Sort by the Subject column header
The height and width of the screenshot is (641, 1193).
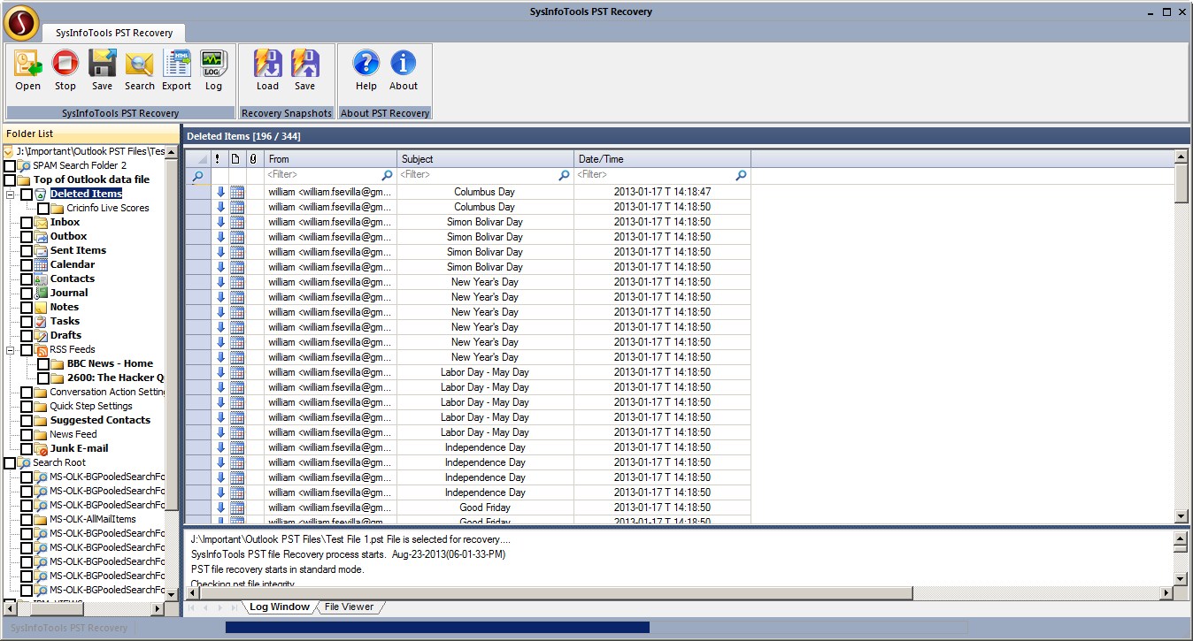pos(485,159)
